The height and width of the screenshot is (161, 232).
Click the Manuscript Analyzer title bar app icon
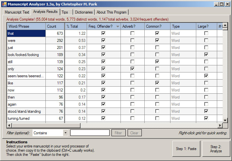pos(4,4)
